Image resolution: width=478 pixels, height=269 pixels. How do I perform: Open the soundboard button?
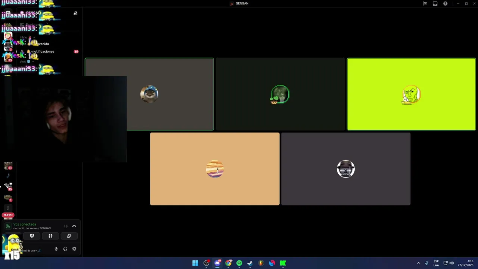pos(69,236)
